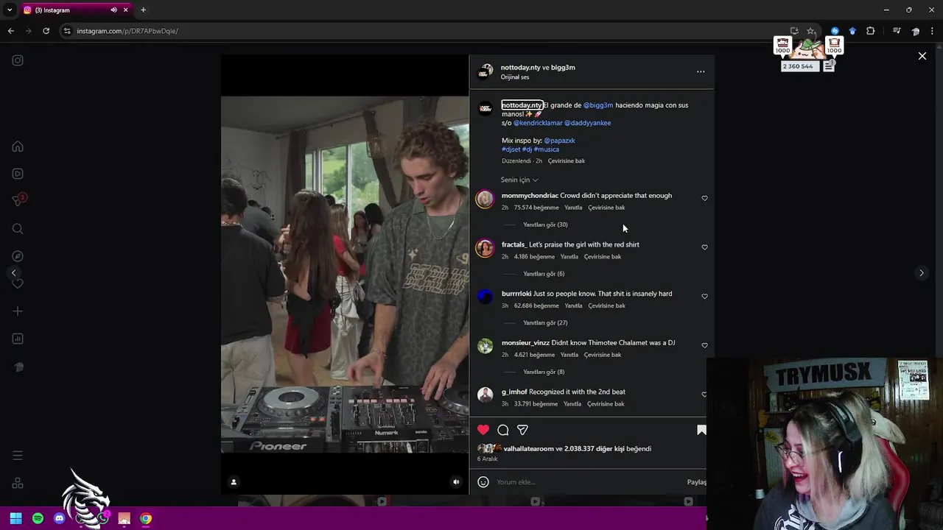Screen dimensions: 943x530
Task: Expand Yanıtları gör (6) replies
Action: 544,274
